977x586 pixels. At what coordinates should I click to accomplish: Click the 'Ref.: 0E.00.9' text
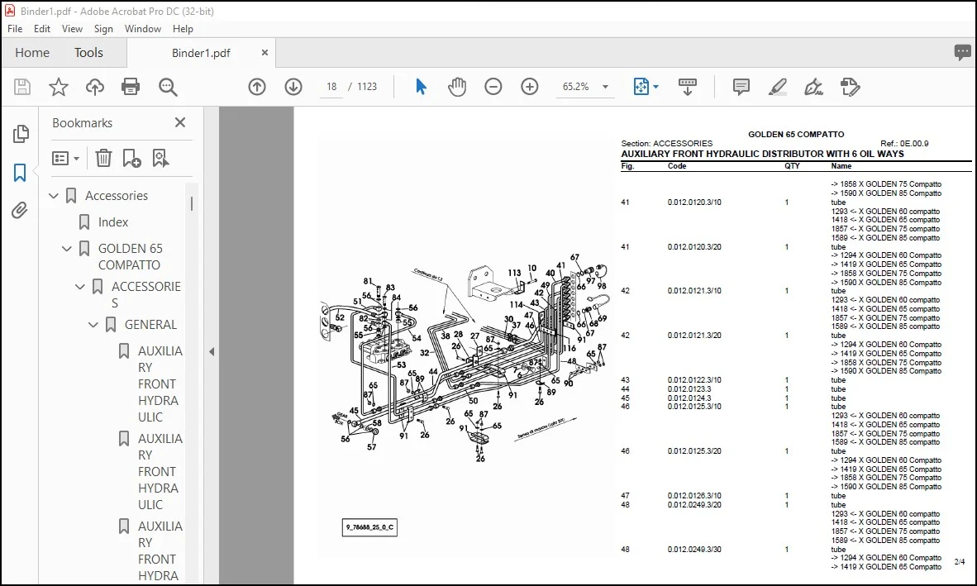(904, 144)
